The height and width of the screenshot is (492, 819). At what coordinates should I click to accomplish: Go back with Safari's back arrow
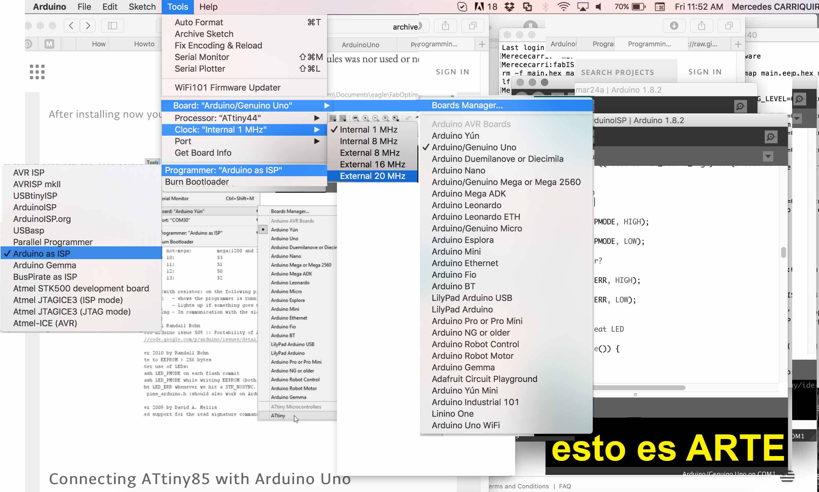click(x=71, y=26)
